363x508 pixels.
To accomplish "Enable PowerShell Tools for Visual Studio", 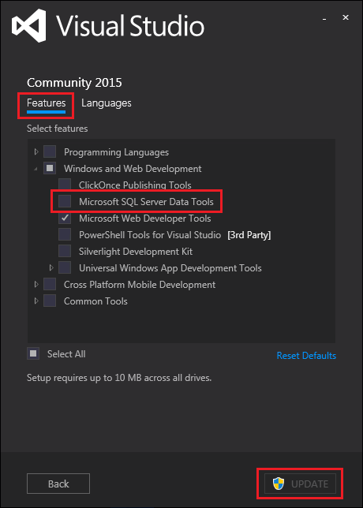I will click(x=65, y=234).
